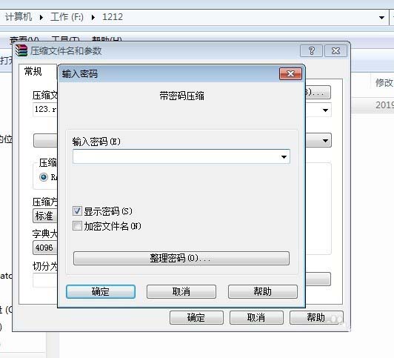Confirm the password with the 确定 button in the password dialog
Image resolution: width=394 pixels, height=358 pixels.
point(101,291)
